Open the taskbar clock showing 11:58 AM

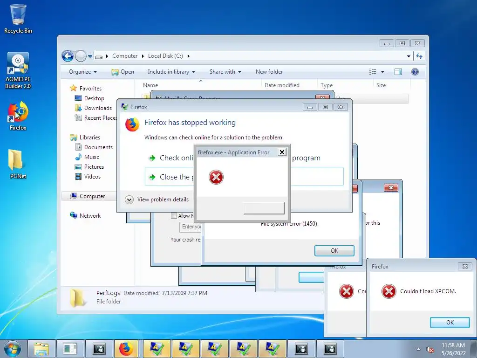pos(453,349)
